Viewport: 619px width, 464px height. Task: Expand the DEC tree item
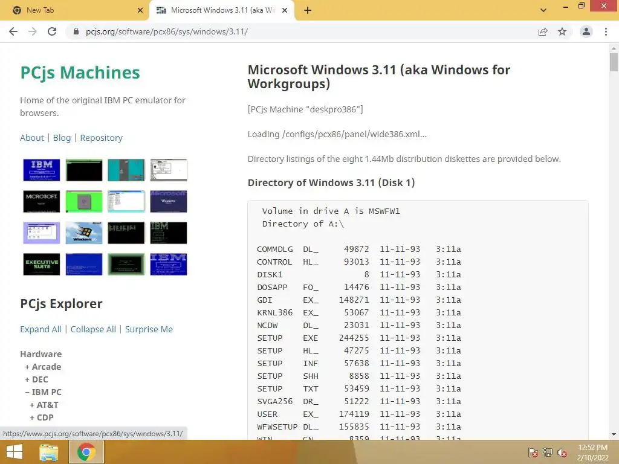click(36, 379)
